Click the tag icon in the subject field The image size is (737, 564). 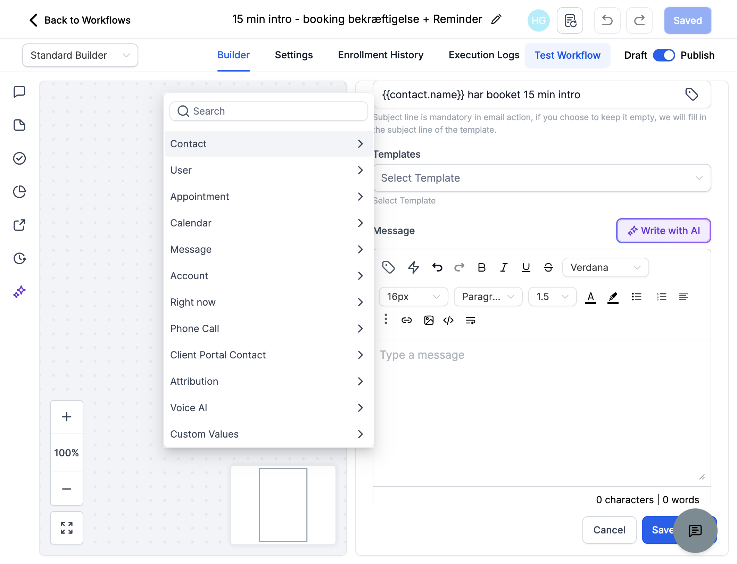(x=692, y=94)
